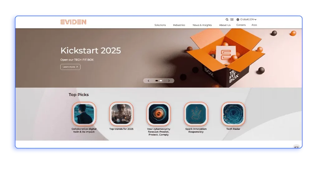Image resolution: width=319 pixels, height=179 pixels.
Task: Open Top trends for 2025 thumbnail
Action: [121, 114]
